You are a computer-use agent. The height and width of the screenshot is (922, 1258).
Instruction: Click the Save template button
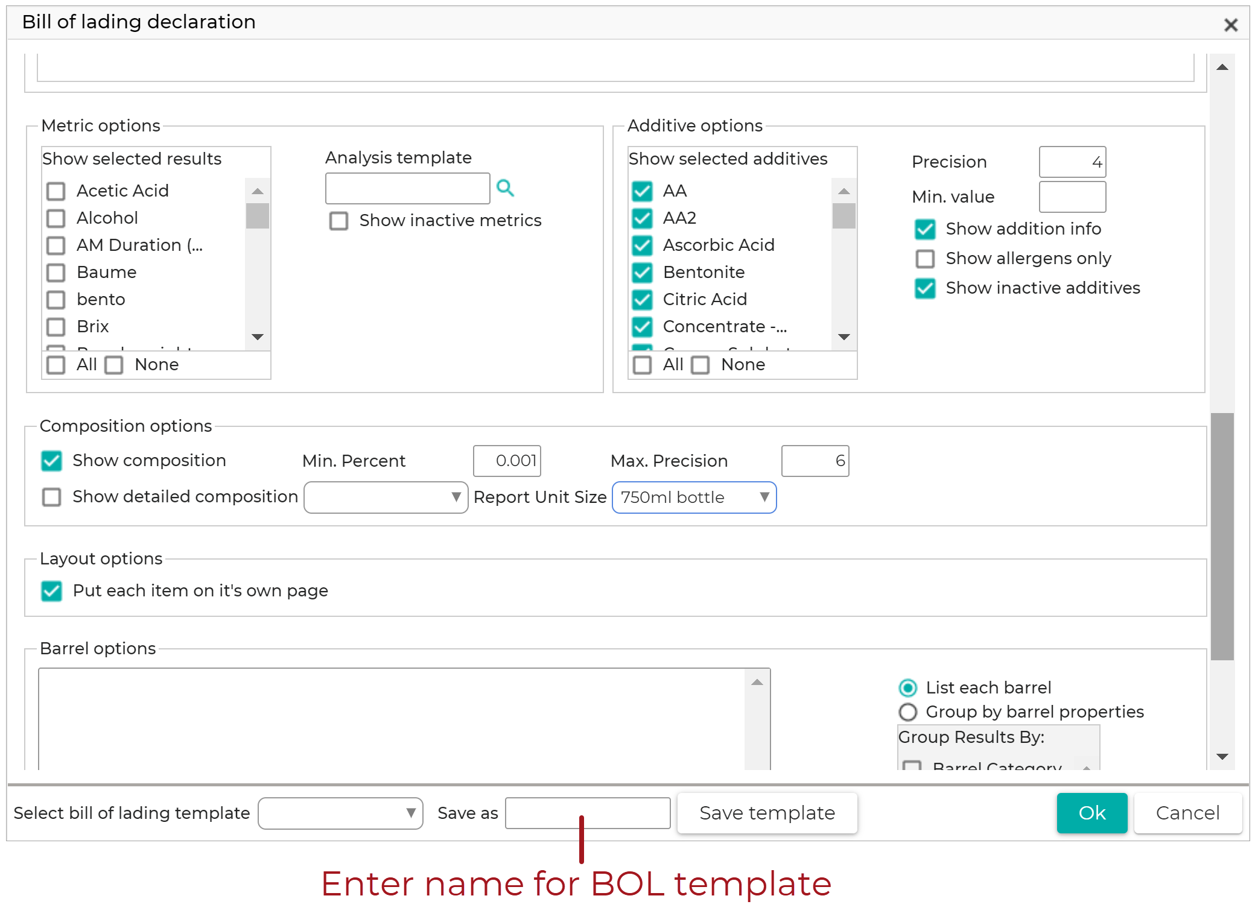(767, 813)
